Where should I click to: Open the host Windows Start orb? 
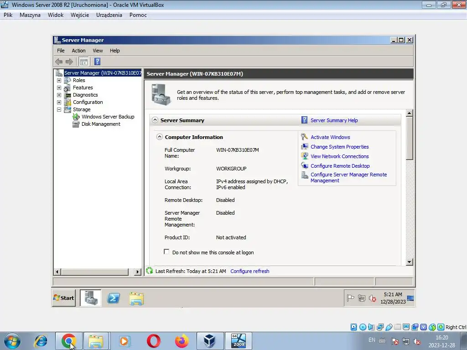(12, 341)
